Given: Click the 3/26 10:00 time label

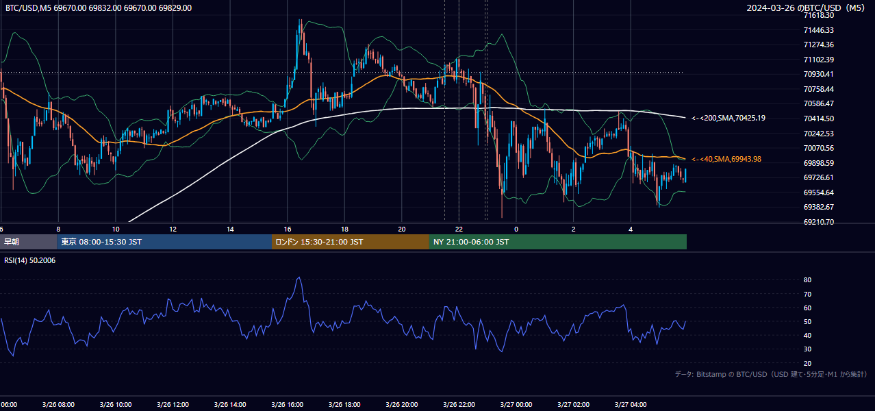Looking at the screenshot, I should tap(116, 405).
